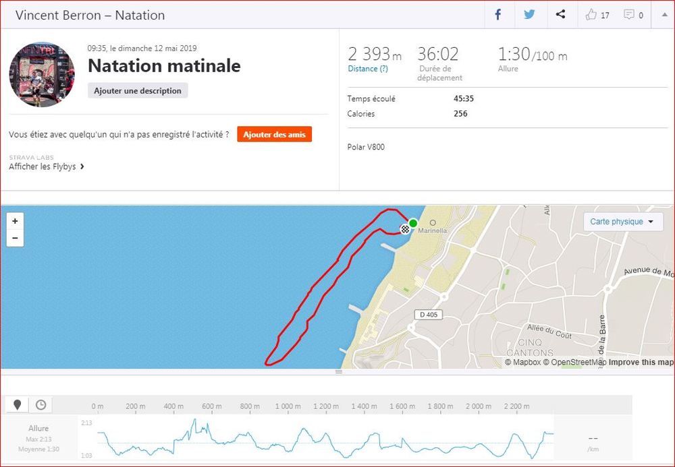Zoom in on the map
Image resolution: width=675 pixels, height=467 pixels.
point(15,221)
